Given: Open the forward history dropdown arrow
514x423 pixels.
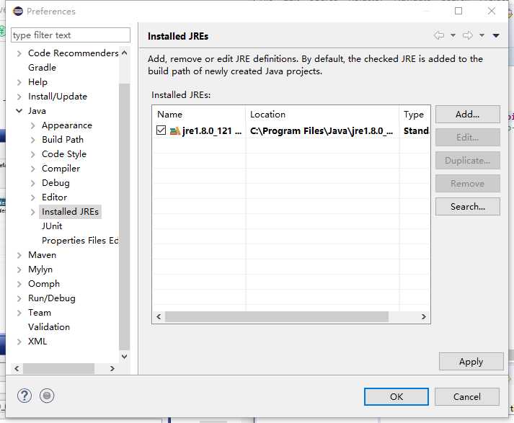Looking at the screenshot, I should click(x=482, y=35).
